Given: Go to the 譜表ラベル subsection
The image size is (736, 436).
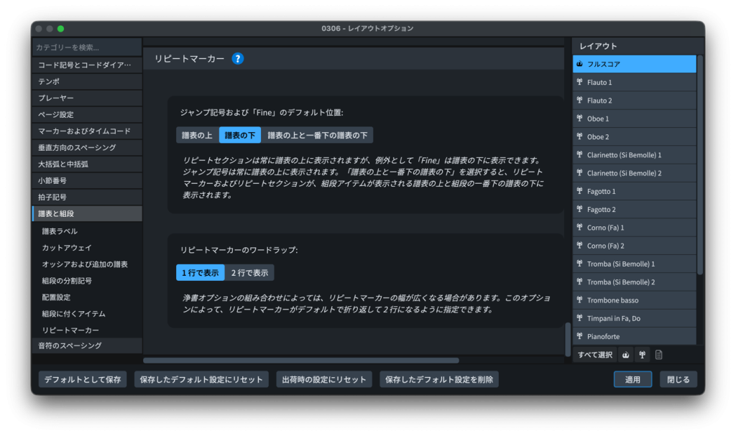Looking at the screenshot, I should [60, 231].
